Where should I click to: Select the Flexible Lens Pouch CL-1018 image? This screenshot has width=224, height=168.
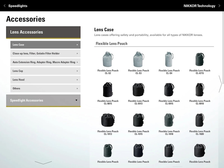click(x=169, y=120)
